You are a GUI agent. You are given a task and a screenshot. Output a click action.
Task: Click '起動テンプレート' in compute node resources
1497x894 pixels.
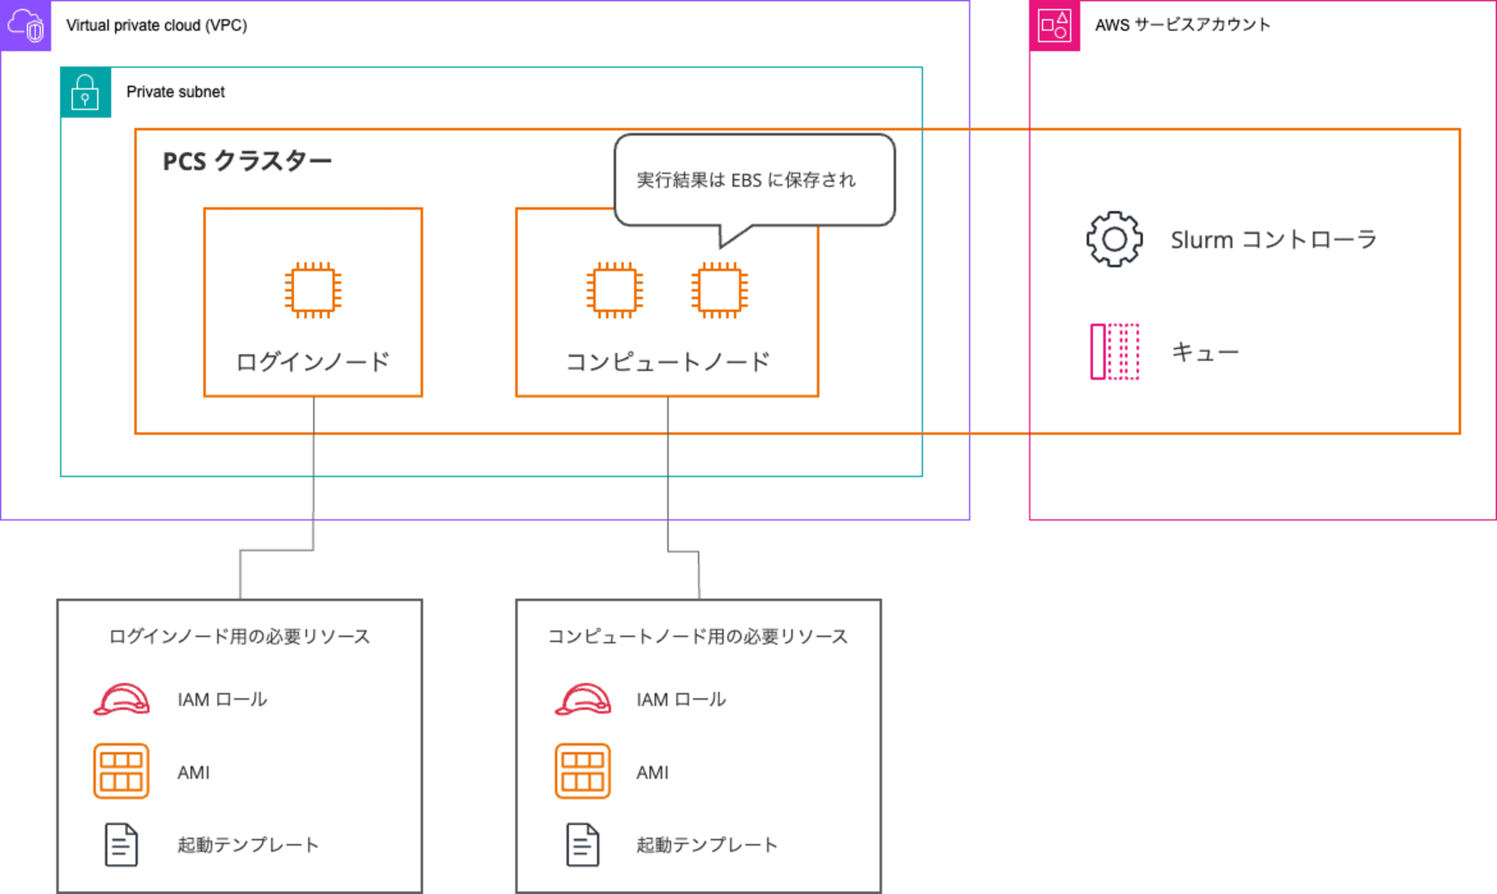(707, 845)
